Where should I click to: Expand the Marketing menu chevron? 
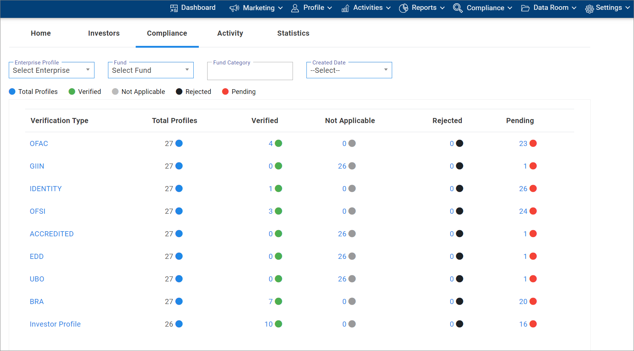tap(281, 8)
